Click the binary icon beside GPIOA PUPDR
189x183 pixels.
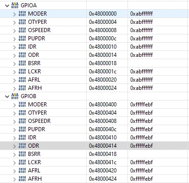click(x=22, y=39)
